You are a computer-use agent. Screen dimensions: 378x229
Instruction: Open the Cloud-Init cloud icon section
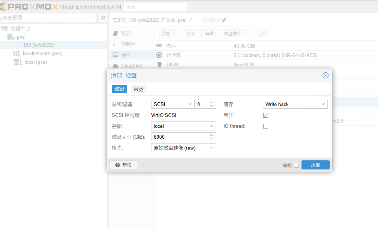[116, 66]
